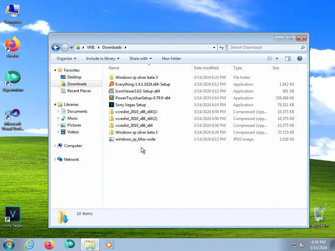Image resolution: width=335 pixels, height=251 pixels.
Task: Click the change view icon
Action: [x=270, y=59]
